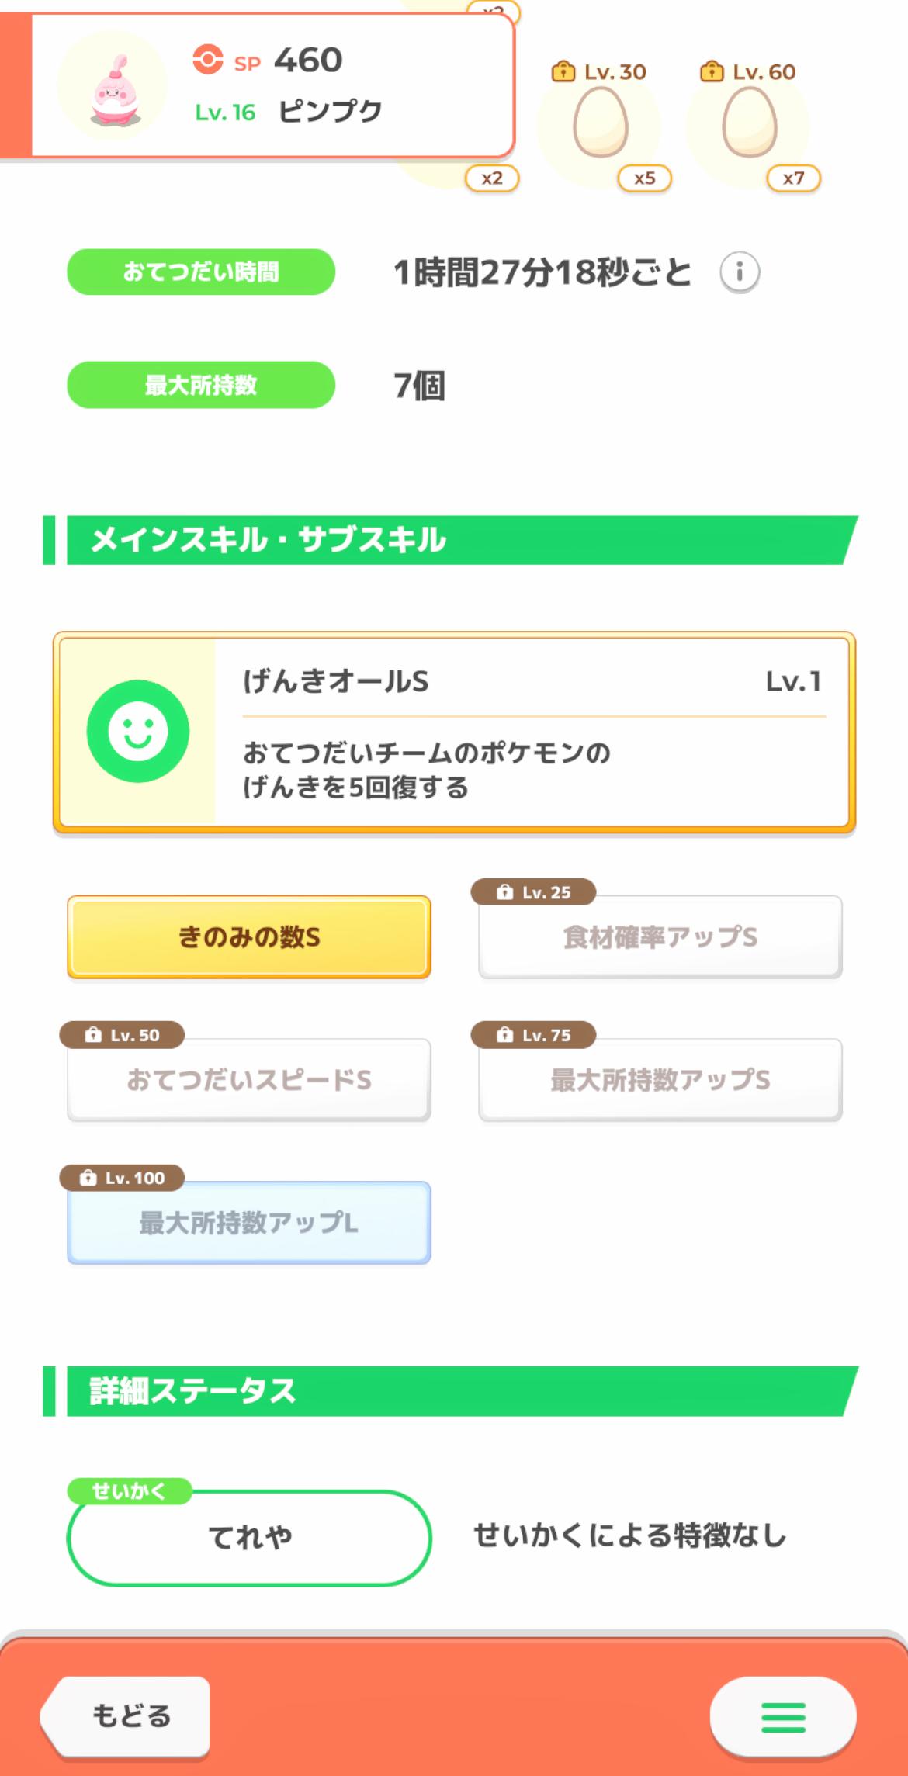Tap the Lv. 30 locked egg ingredient
908x1776 pixels.
coord(600,123)
